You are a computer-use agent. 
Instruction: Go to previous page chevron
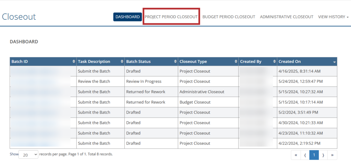coord(305,155)
